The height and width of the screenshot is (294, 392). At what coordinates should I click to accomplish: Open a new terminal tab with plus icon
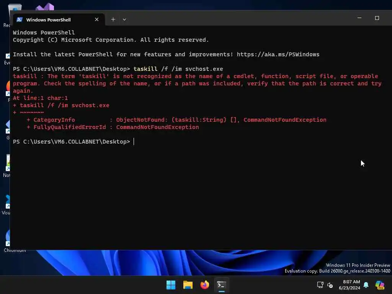(113, 20)
